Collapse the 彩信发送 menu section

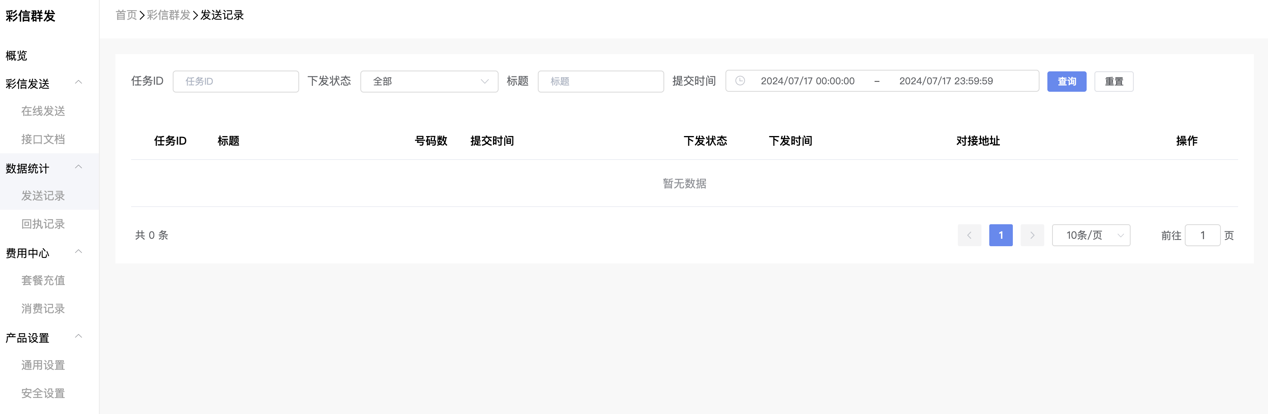(x=78, y=82)
